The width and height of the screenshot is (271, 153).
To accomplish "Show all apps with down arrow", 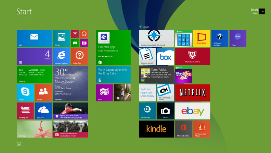I will point(19,144).
